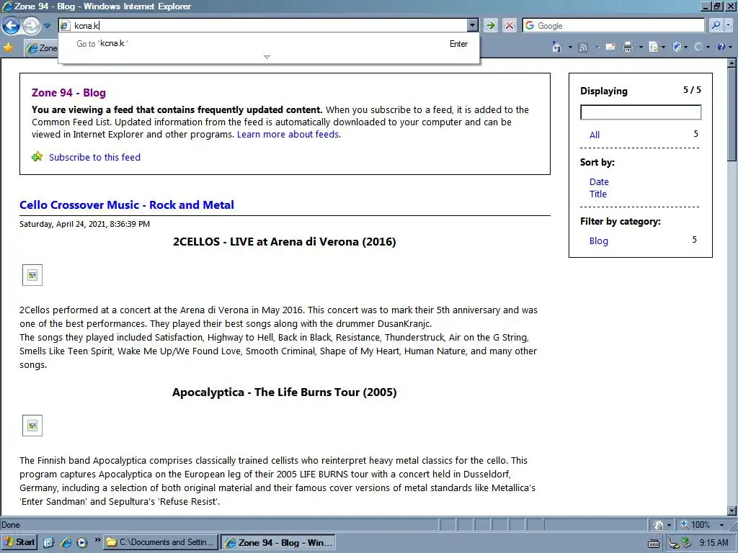This screenshot has height=553, width=738.
Task: Open 'Cello Crossover Music - Rock and Metal' post
Action: (127, 205)
